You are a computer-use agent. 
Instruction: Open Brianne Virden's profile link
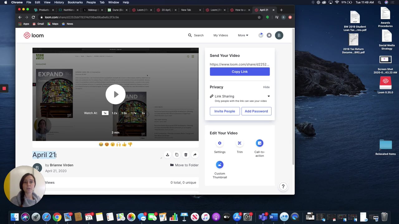tap(61, 165)
